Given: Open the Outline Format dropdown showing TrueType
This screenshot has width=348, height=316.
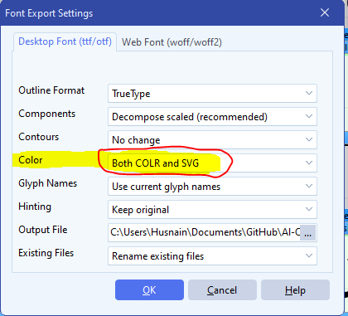Looking at the screenshot, I should pos(212,94).
